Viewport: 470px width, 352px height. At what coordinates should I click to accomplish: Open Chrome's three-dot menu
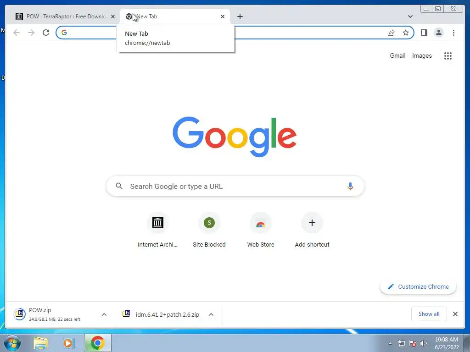(x=453, y=33)
